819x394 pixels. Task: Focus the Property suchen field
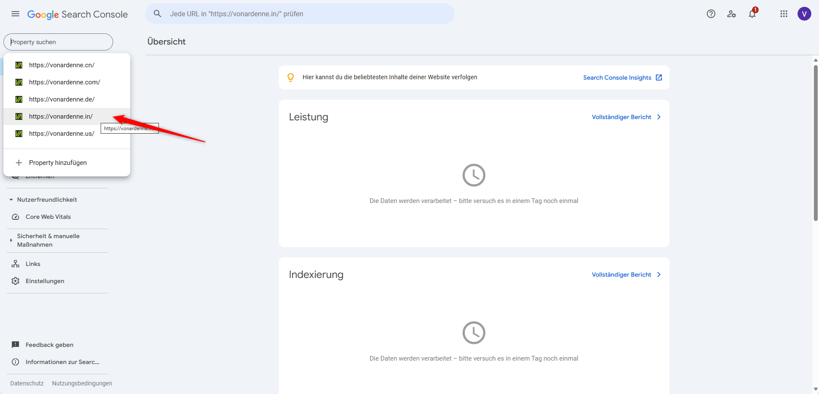[58, 42]
